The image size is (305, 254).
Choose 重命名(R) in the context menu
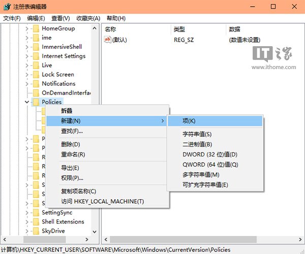coord(107,155)
